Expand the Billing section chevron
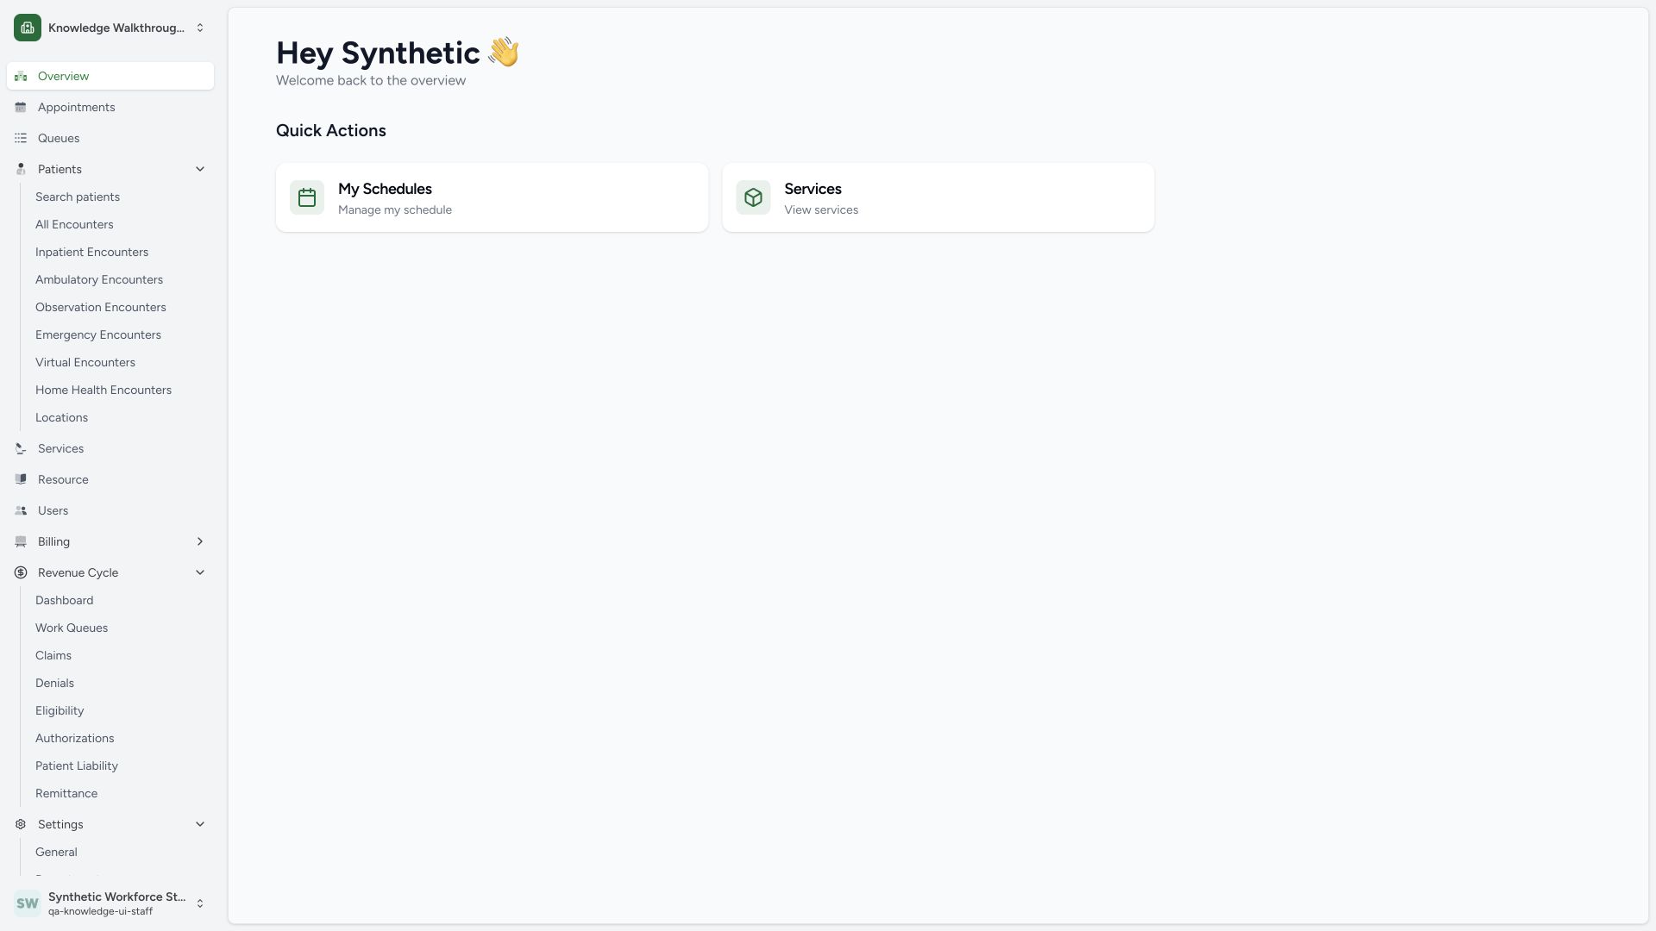Image resolution: width=1656 pixels, height=931 pixels. click(200, 541)
